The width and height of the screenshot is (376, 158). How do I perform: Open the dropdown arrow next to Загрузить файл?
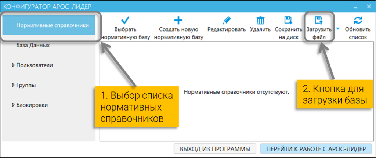coord(338,29)
